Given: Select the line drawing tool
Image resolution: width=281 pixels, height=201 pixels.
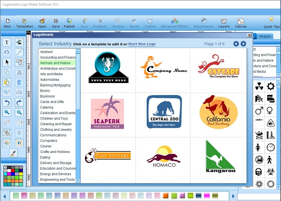Looking at the screenshot, I should pos(19,52).
